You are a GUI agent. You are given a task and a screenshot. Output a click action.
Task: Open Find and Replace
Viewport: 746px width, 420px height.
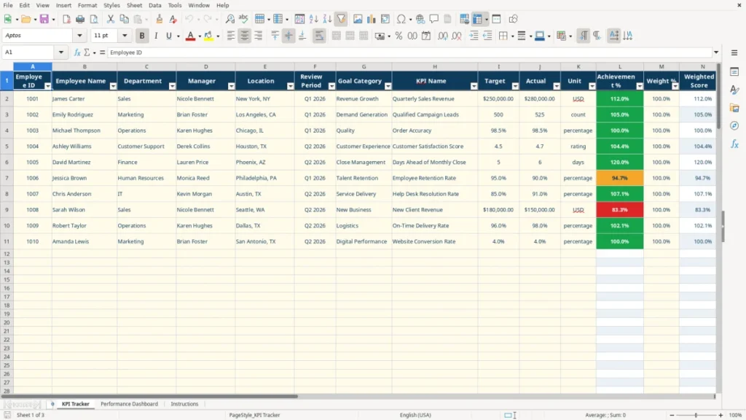pyautogui.click(x=229, y=19)
